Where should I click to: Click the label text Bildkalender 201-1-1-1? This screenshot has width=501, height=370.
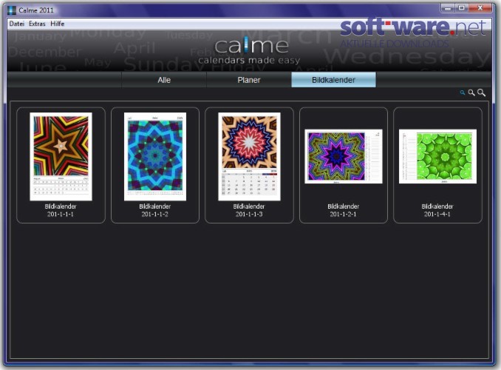tap(61, 210)
